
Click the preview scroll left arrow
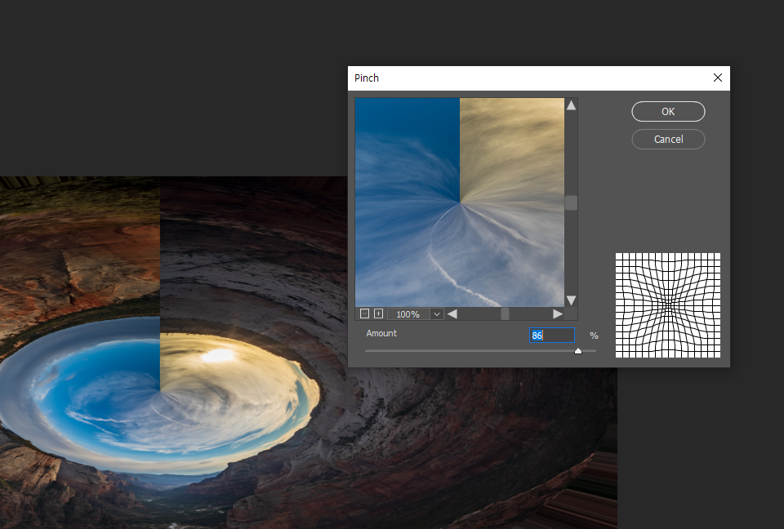coord(452,314)
